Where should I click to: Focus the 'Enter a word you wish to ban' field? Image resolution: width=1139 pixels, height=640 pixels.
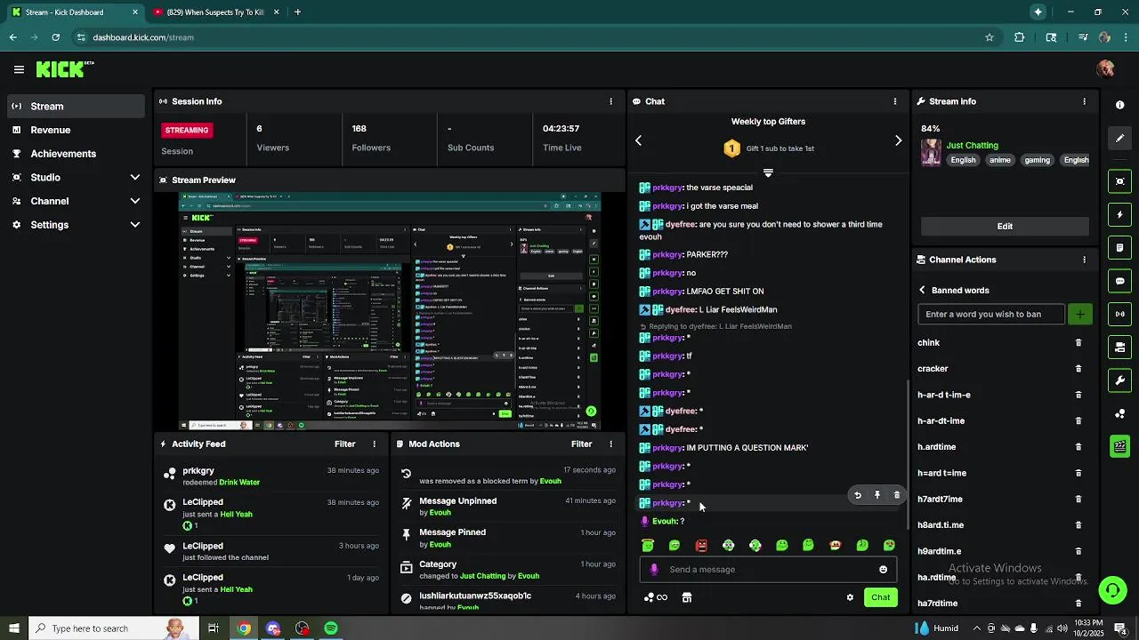coord(990,314)
